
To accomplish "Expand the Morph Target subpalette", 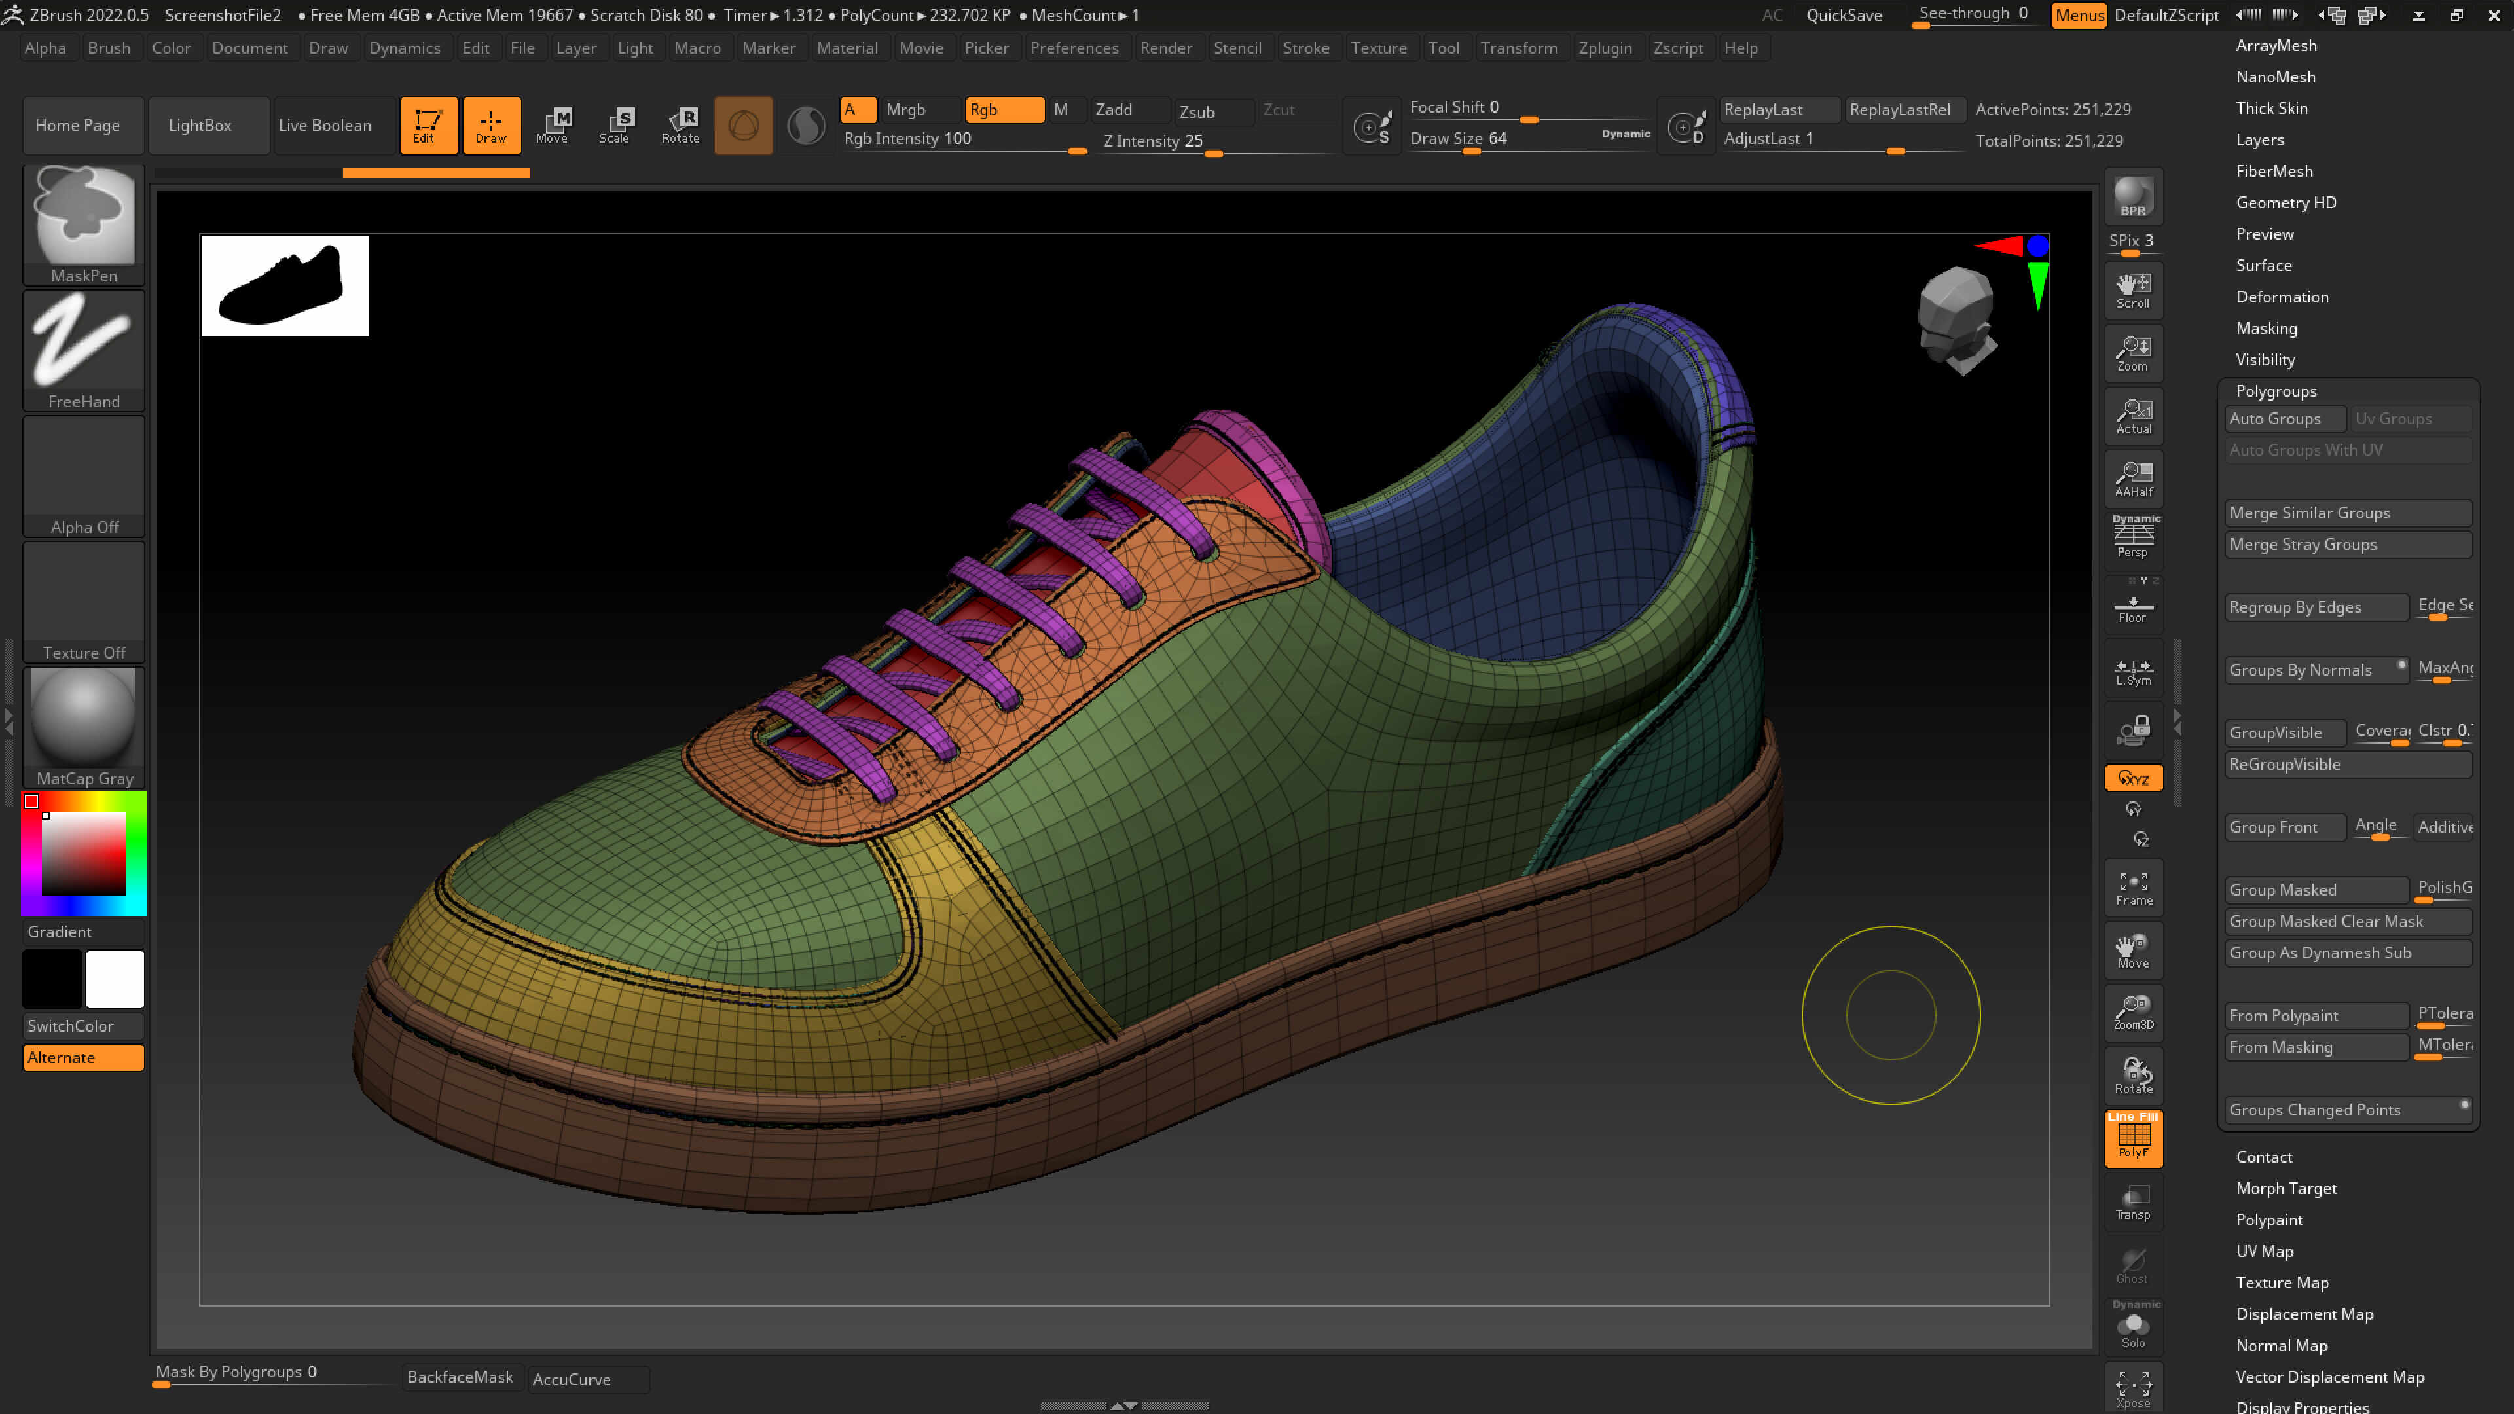I will click(2286, 1189).
